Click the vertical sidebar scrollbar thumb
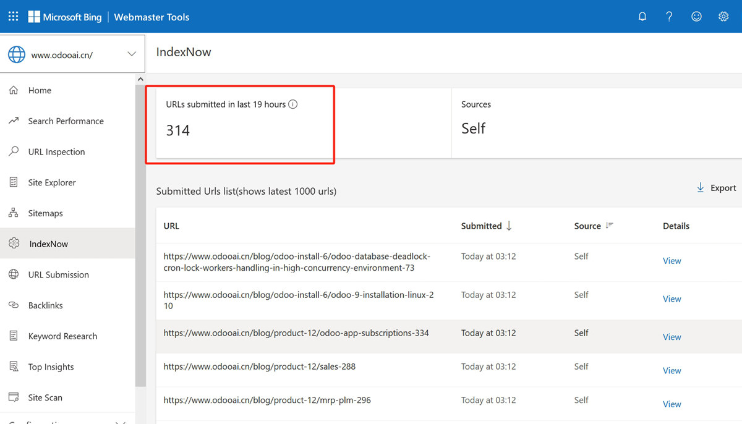 140,235
